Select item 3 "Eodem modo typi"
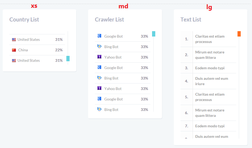 (x=210, y=68)
